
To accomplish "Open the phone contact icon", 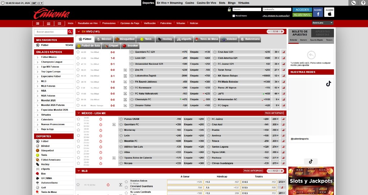I will [354, 3].
